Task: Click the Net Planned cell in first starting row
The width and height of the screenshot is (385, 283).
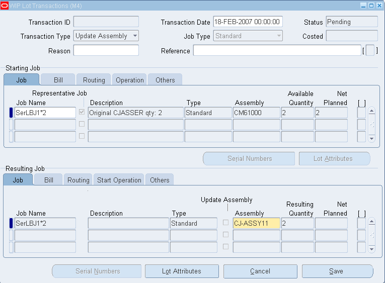Action: click(331, 113)
